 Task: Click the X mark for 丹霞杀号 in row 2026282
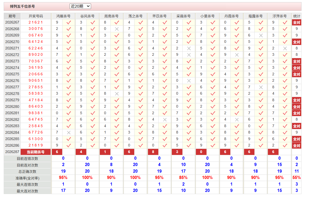(x=237, y=120)
